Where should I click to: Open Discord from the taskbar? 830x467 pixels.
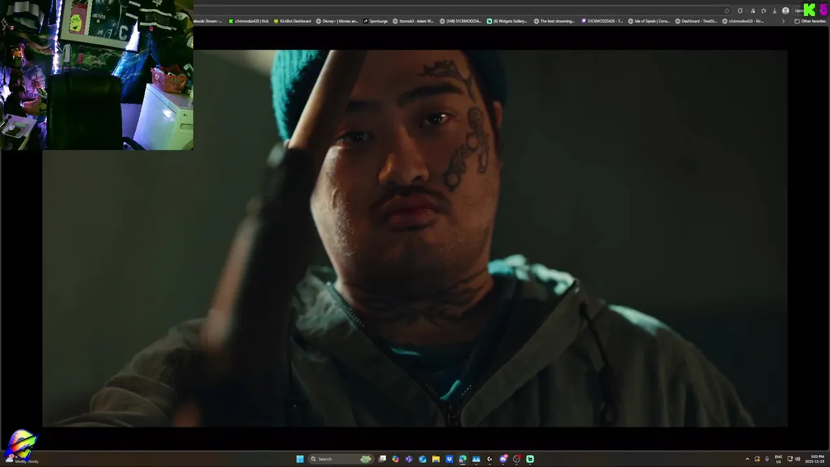pyautogui.click(x=503, y=459)
